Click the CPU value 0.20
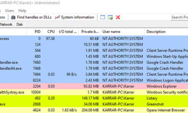This screenshot has height=113, width=188. [51, 98]
